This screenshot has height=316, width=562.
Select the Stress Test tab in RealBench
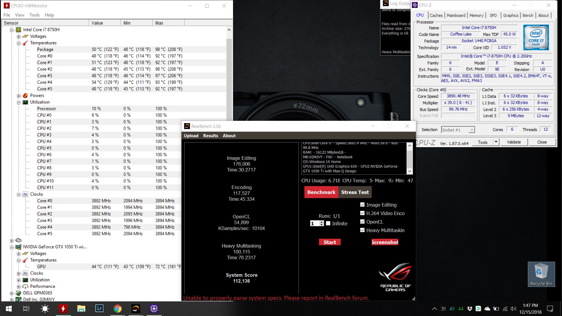click(x=355, y=192)
